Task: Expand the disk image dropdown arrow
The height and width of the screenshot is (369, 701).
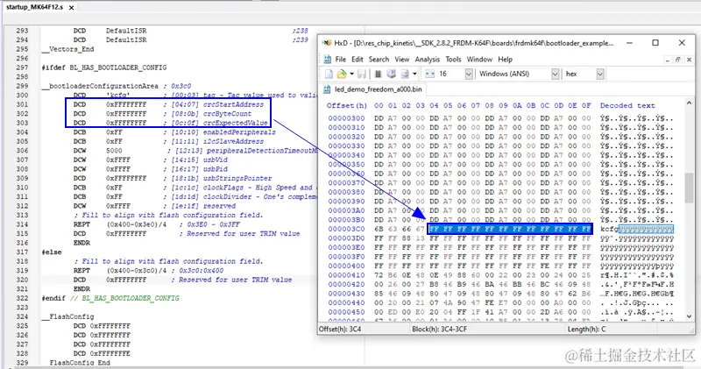Action: pos(414,74)
